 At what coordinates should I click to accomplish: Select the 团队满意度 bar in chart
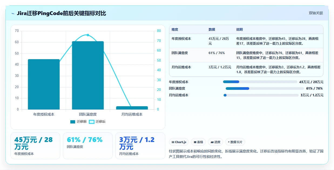point(88,75)
